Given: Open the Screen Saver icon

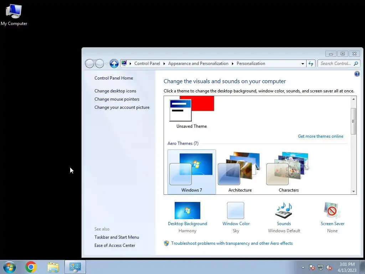Looking at the screenshot, I should coord(332,210).
